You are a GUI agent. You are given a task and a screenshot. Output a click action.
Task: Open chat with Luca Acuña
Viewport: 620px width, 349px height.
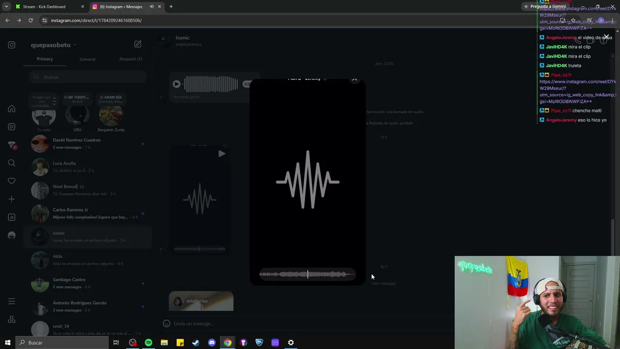[87, 167]
